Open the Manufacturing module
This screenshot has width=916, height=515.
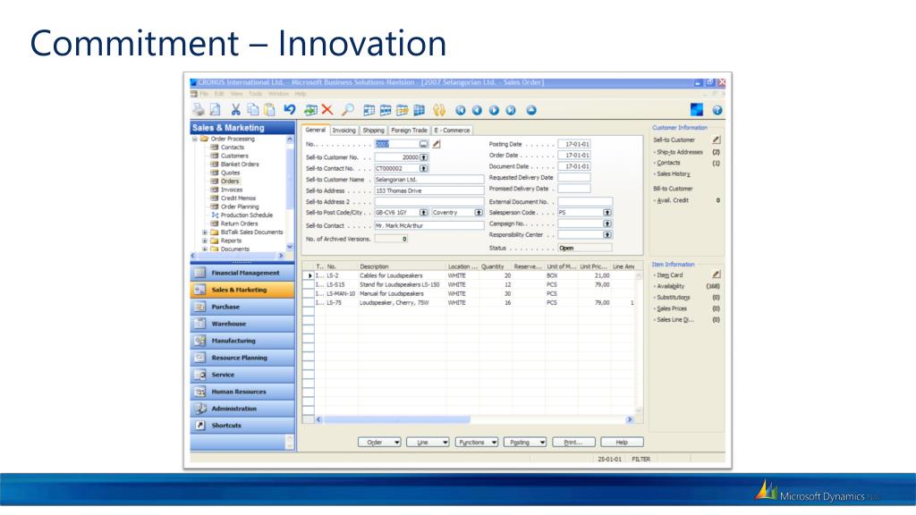[x=242, y=341]
